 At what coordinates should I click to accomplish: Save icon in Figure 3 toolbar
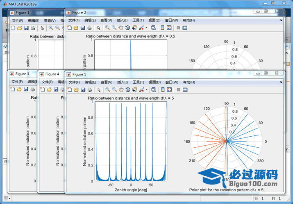(x=26, y=89)
